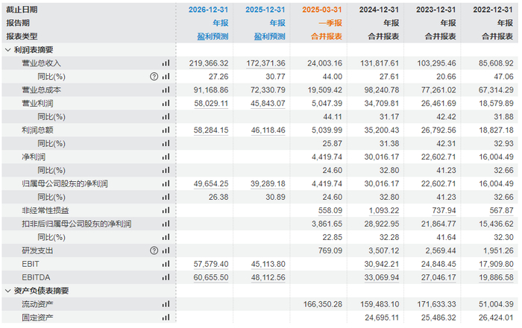Click 盈利预测 link under 2025-12-31
This screenshot has width=522, height=328.
269,36
